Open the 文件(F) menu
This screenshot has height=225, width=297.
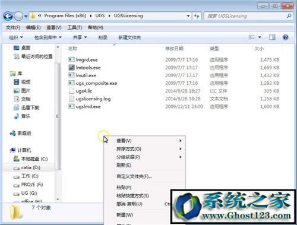coord(13,27)
